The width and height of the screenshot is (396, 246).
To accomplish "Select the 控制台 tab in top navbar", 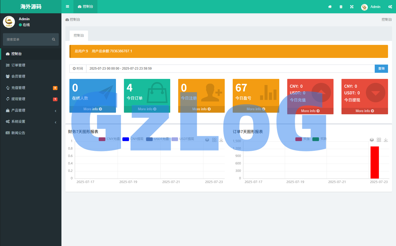I will (x=85, y=7).
